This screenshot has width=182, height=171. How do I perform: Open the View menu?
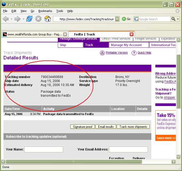pos(23,11)
